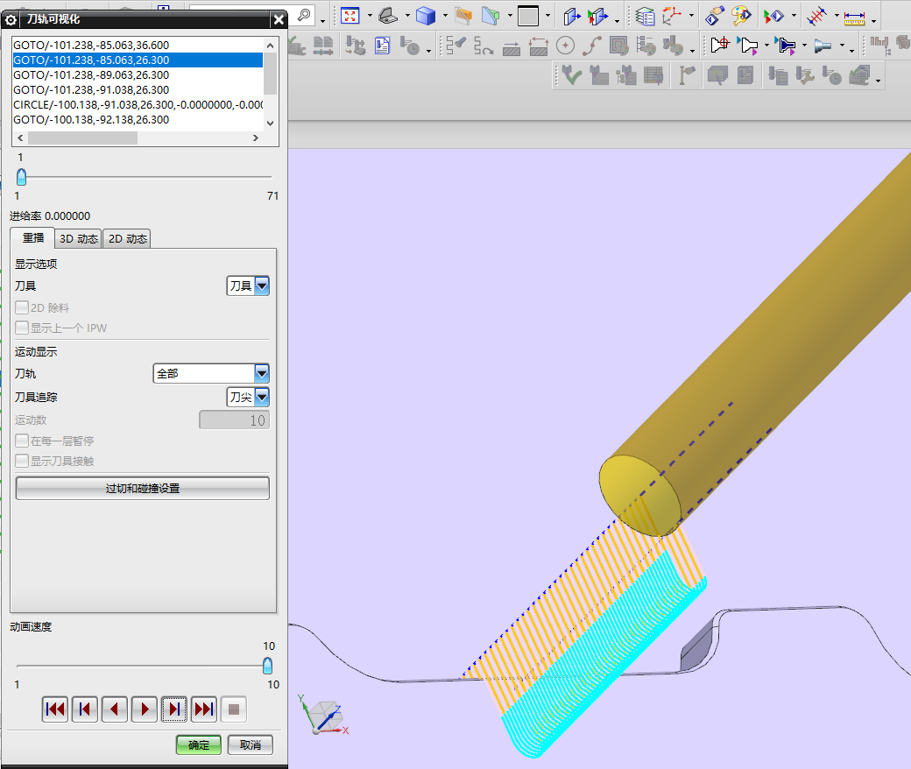911x769 pixels.
Task: Expand the search box dropdown arrow
Action: tap(323, 21)
